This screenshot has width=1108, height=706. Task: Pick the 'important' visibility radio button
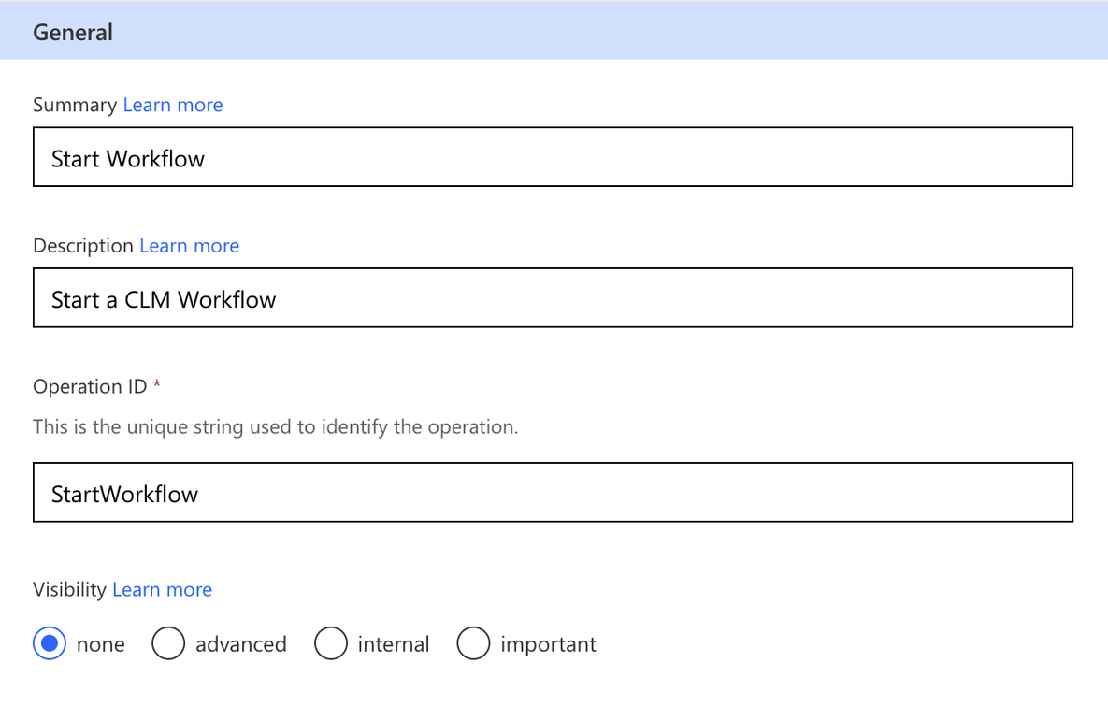tap(473, 643)
